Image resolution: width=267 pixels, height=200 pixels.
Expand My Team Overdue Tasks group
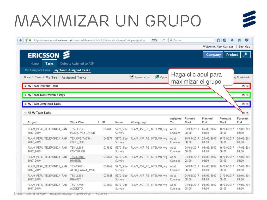pos(25,86)
